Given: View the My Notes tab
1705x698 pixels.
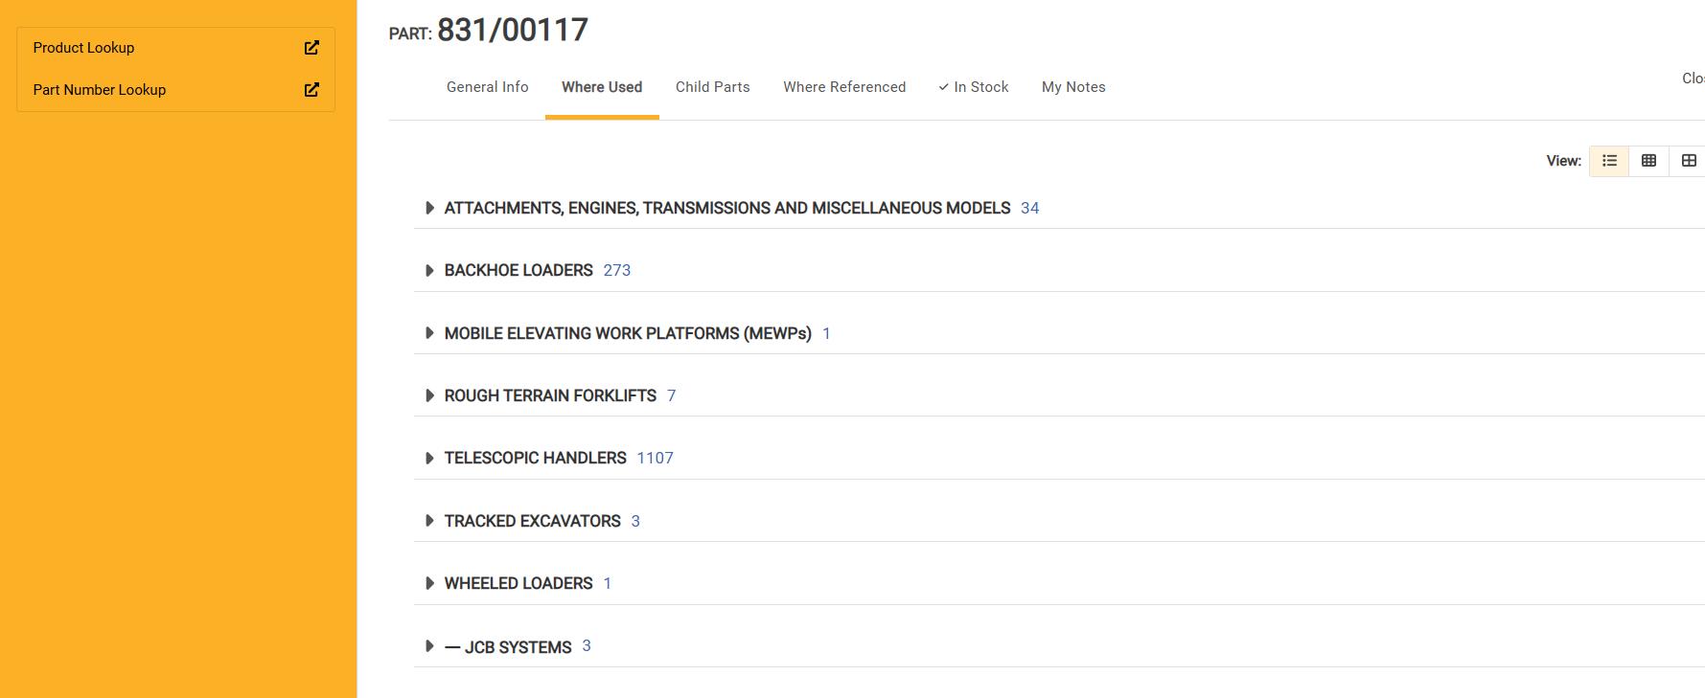Looking at the screenshot, I should pyautogui.click(x=1073, y=87).
